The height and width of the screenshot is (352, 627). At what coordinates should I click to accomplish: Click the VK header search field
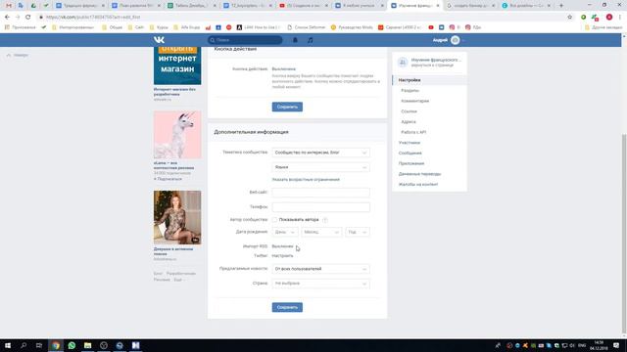(x=245, y=40)
